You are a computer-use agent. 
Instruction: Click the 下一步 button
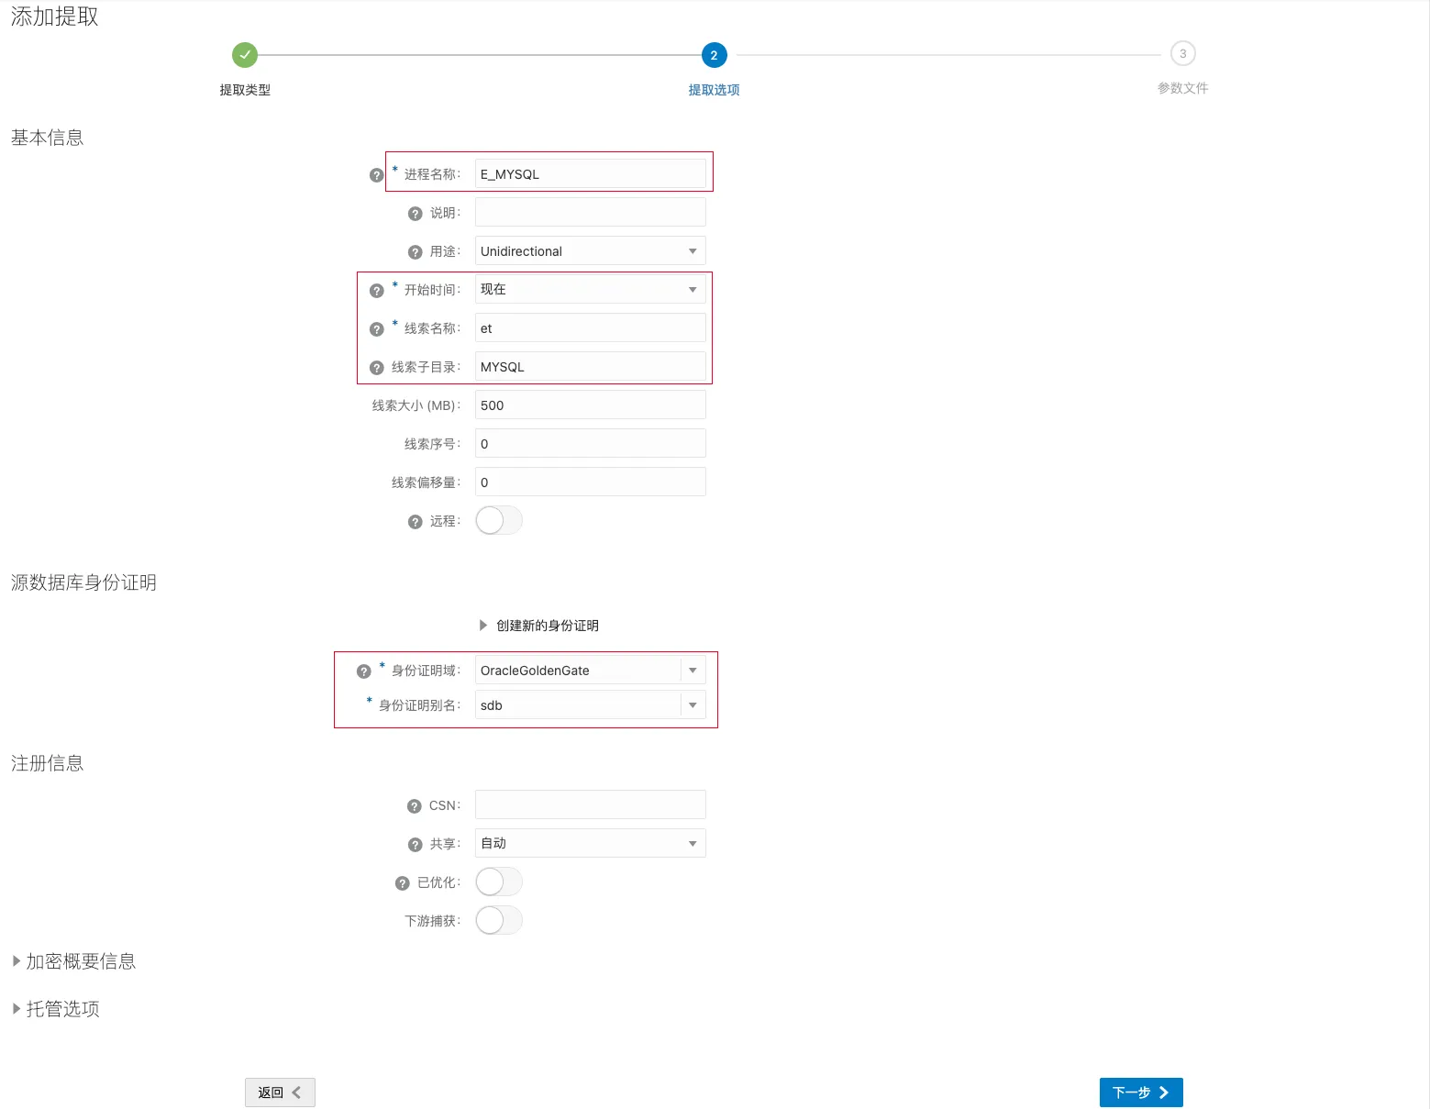click(1140, 1092)
